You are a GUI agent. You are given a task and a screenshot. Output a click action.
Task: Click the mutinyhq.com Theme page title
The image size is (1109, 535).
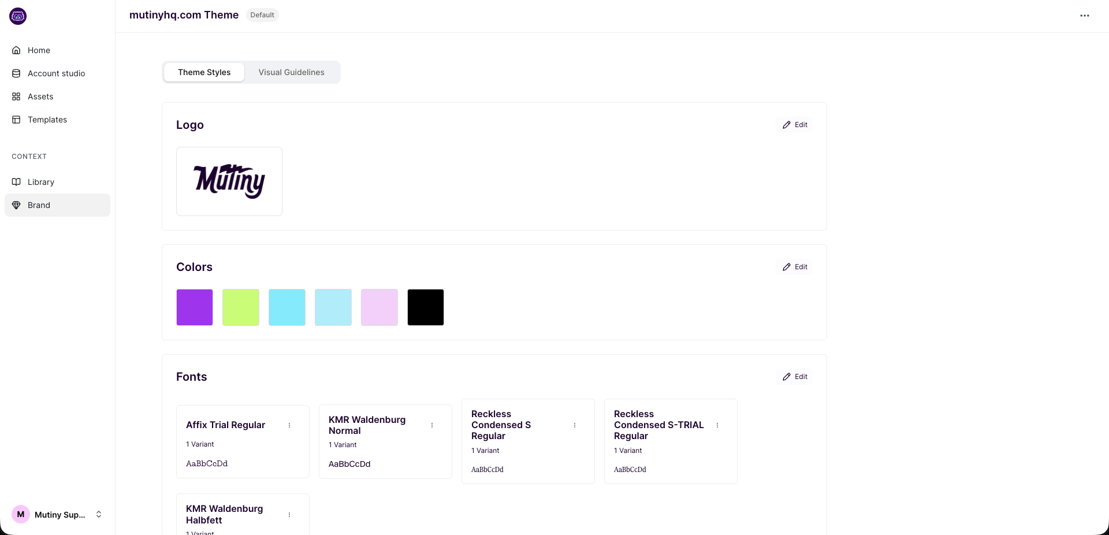tap(184, 15)
